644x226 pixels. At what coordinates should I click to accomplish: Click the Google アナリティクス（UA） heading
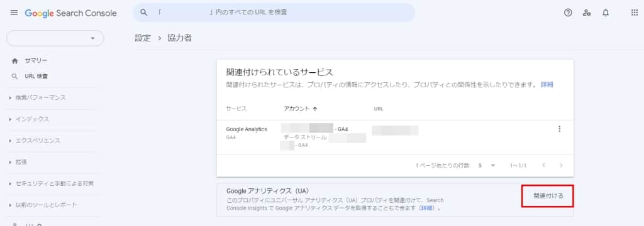click(x=267, y=191)
